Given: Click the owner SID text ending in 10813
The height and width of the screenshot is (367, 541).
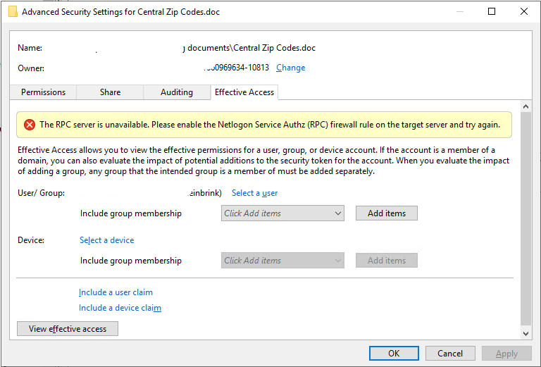Looking at the screenshot, I should (x=237, y=67).
